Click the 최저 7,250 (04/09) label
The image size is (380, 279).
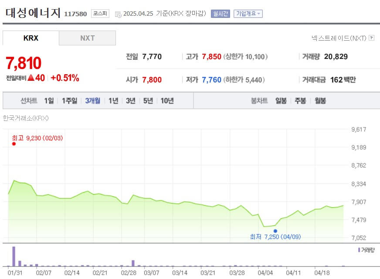tap(275, 237)
